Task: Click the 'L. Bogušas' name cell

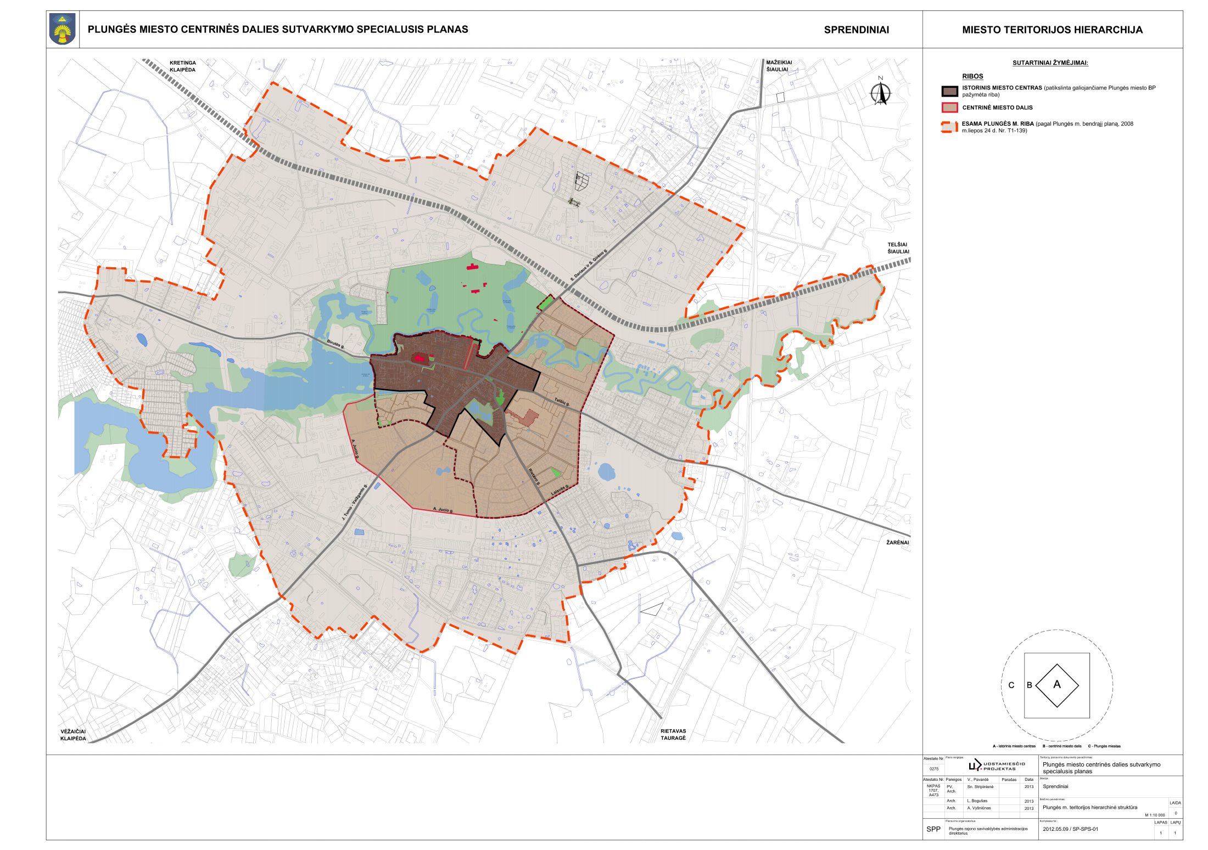Action: 977,801
